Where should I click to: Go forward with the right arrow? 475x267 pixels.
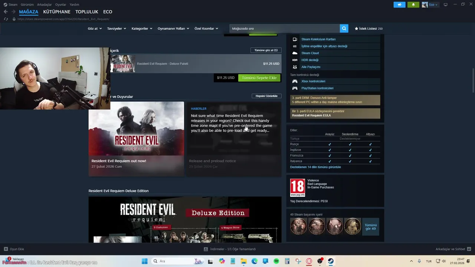tap(13, 12)
